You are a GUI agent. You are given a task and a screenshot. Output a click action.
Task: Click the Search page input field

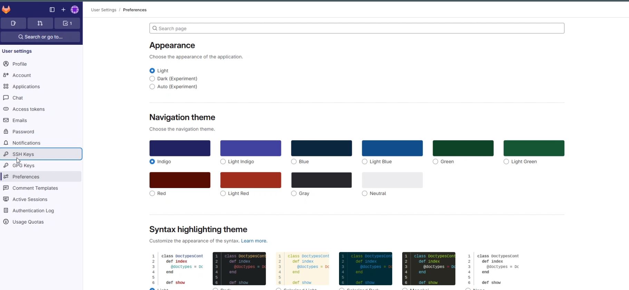(357, 28)
